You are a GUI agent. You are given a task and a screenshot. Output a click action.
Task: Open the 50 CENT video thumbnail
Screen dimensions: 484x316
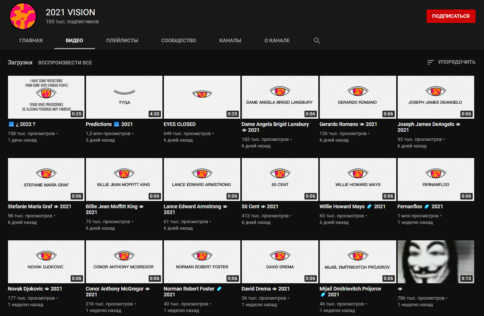280,179
